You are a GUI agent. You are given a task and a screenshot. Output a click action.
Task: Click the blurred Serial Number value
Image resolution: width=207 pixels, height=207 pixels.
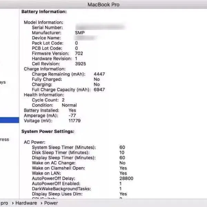coord(100,28)
